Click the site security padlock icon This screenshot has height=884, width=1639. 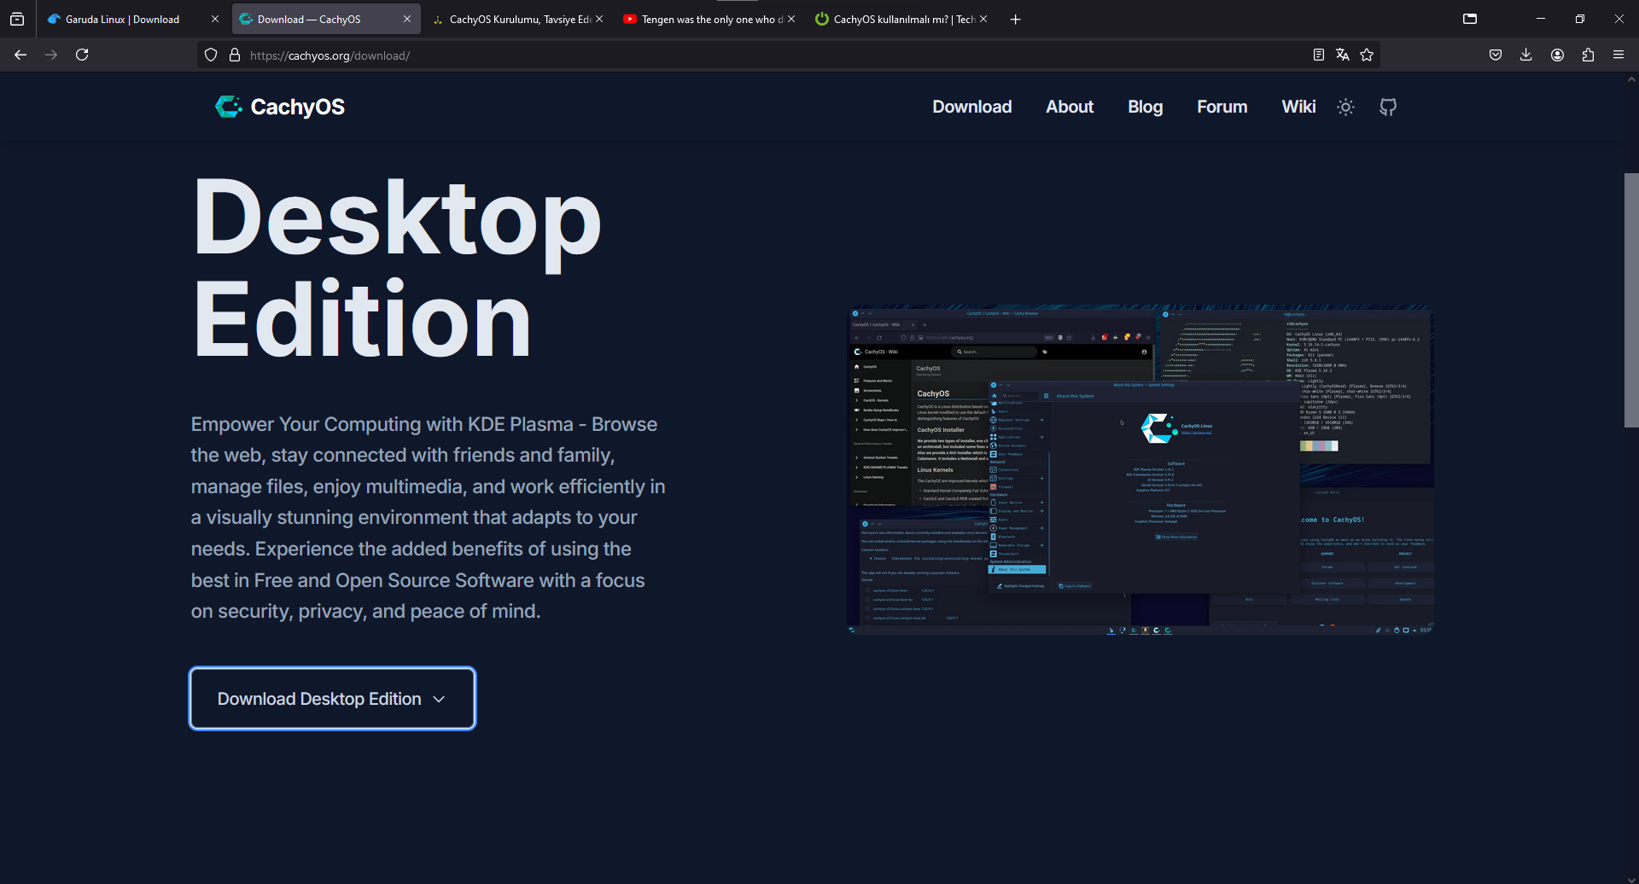coord(235,55)
